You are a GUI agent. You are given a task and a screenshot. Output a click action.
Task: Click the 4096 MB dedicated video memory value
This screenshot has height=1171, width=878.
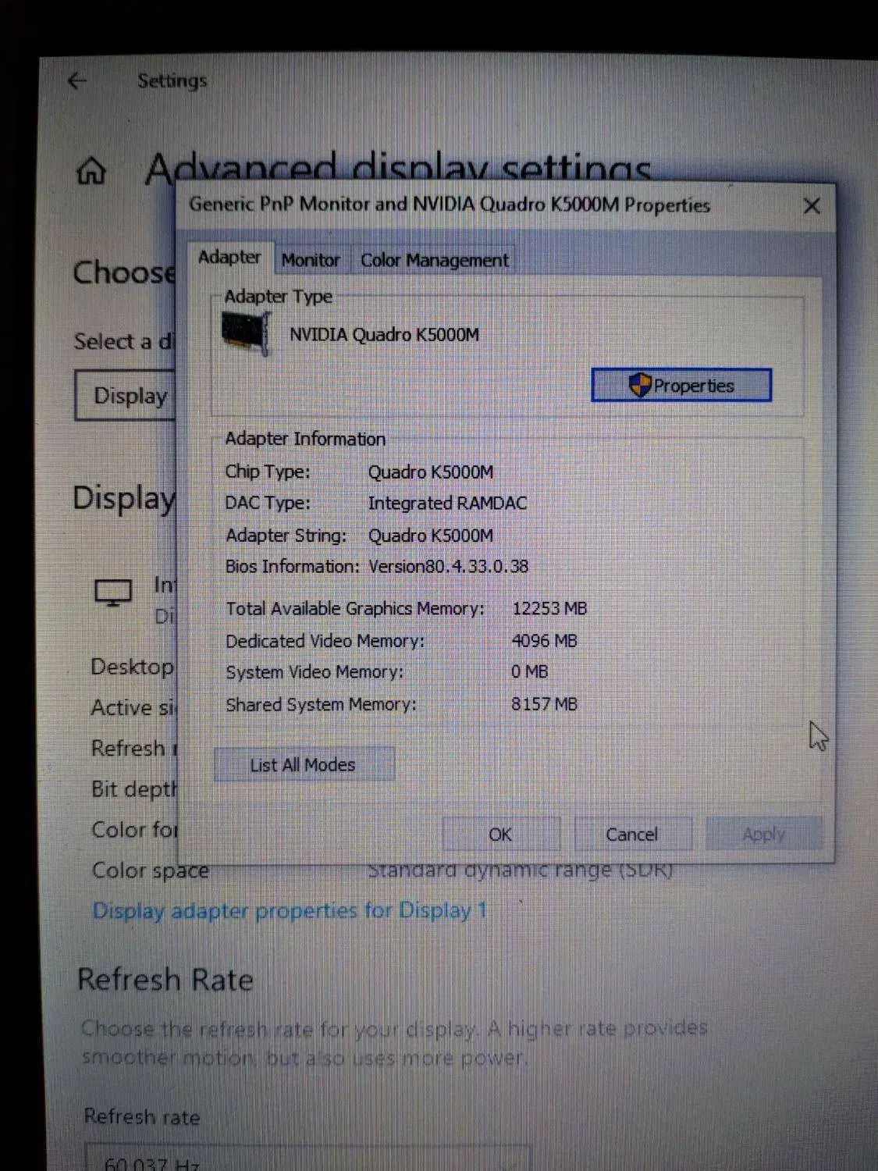pos(544,641)
